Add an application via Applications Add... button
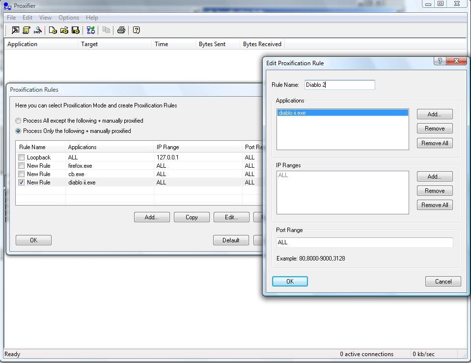 [x=435, y=114]
